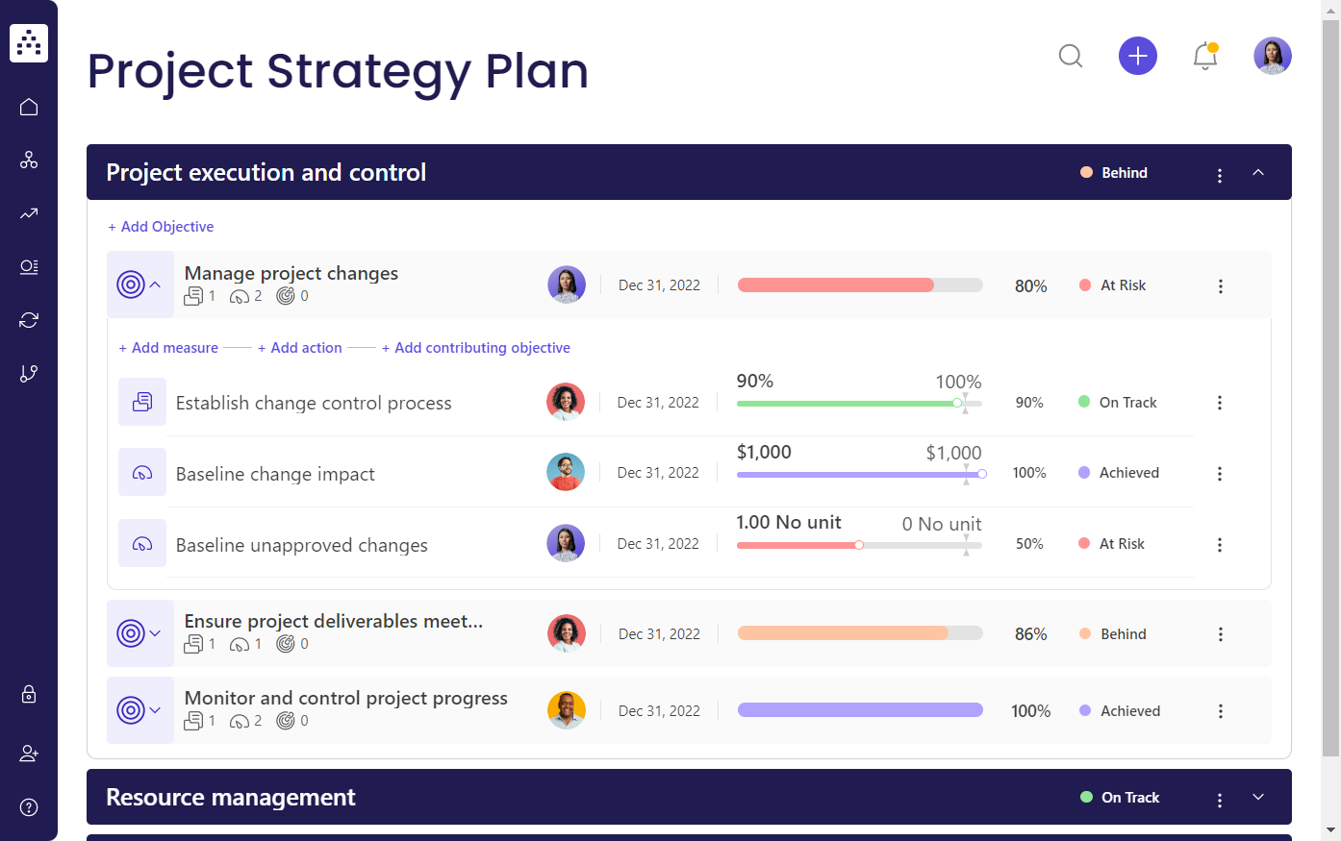Viewport: 1341px width, 841px height.
Task: Open the kebab menu for Baseline change impact
Action: point(1220,473)
